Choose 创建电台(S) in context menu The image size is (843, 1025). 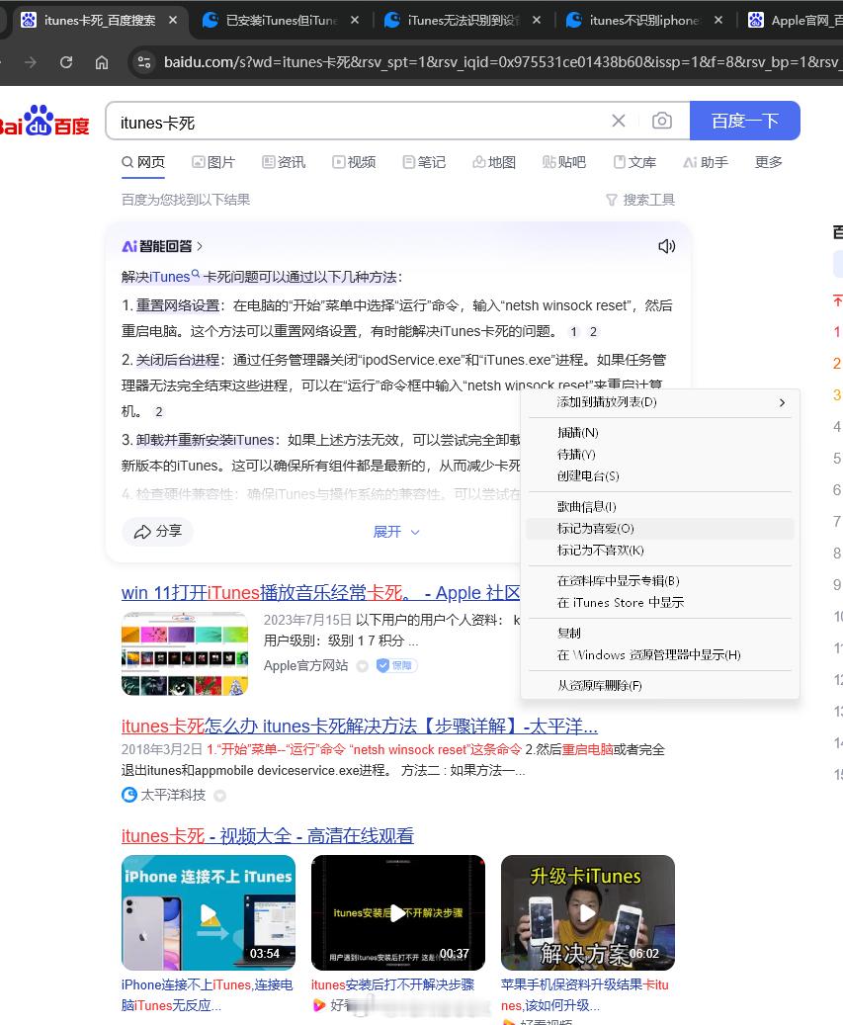coord(660,475)
